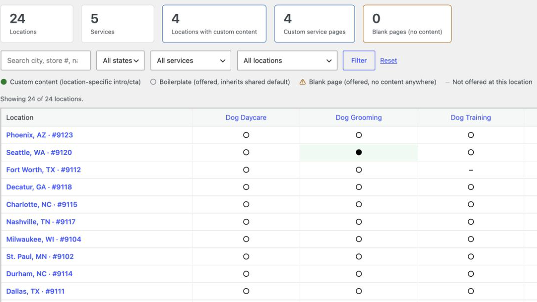
Task: Open the Nashville, TN #9117 location
Action: click(x=41, y=222)
